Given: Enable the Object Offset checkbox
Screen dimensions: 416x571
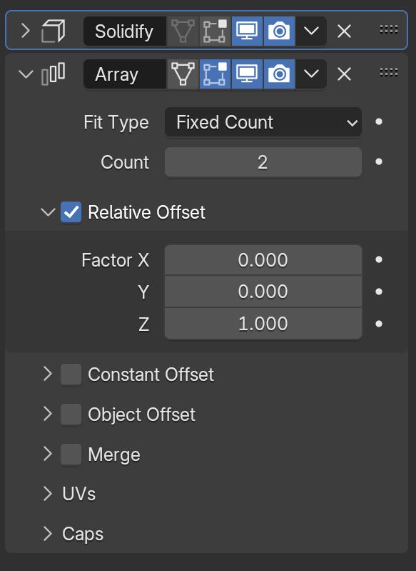Looking at the screenshot, I should click(71, 414).
